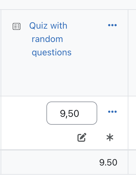Open the Quiz with random questions link
The height and width of the screenshot is (175, 136).
50,39
